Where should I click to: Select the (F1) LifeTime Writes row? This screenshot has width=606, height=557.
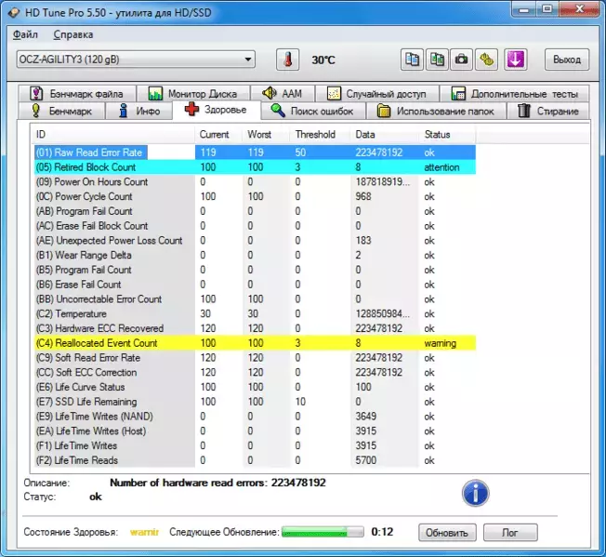pos(255,446)
